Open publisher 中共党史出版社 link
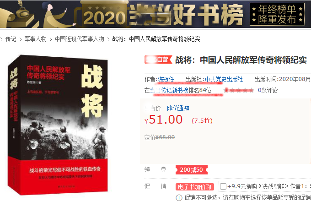Screen dimensions: 311x201 [x=224, y=80]
